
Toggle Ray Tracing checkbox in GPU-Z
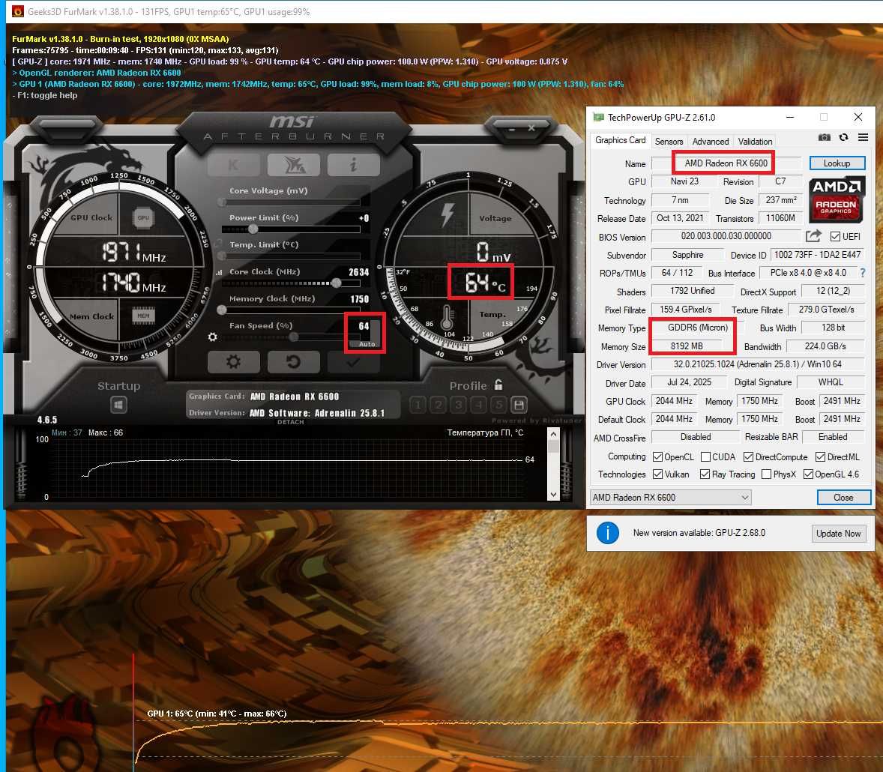click(x=705, y=474)
